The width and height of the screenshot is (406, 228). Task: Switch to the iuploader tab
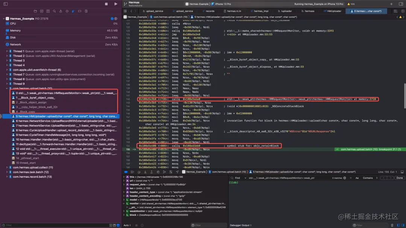[285, 11]
